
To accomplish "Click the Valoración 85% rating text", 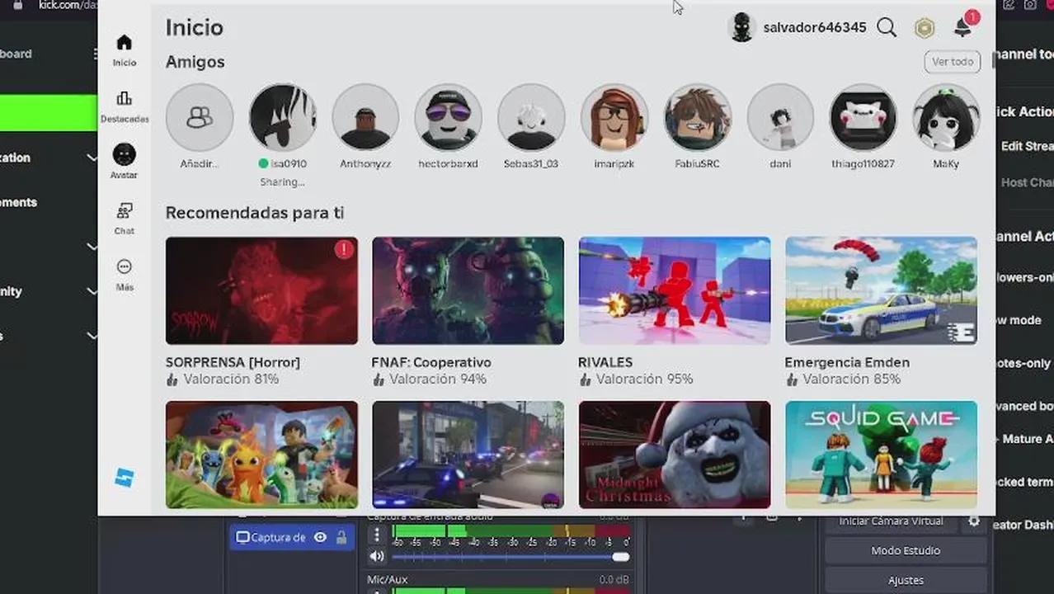I will click(x=851, y=379).
